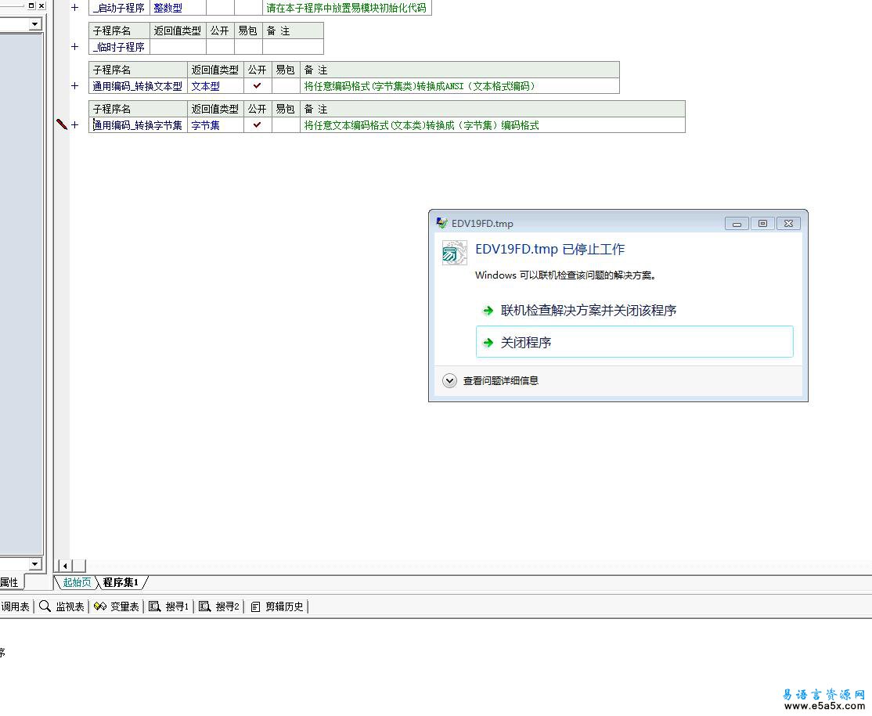Click the float panel icon at top-left
This screenshot has width=872, height=716.
click(31, 5)
